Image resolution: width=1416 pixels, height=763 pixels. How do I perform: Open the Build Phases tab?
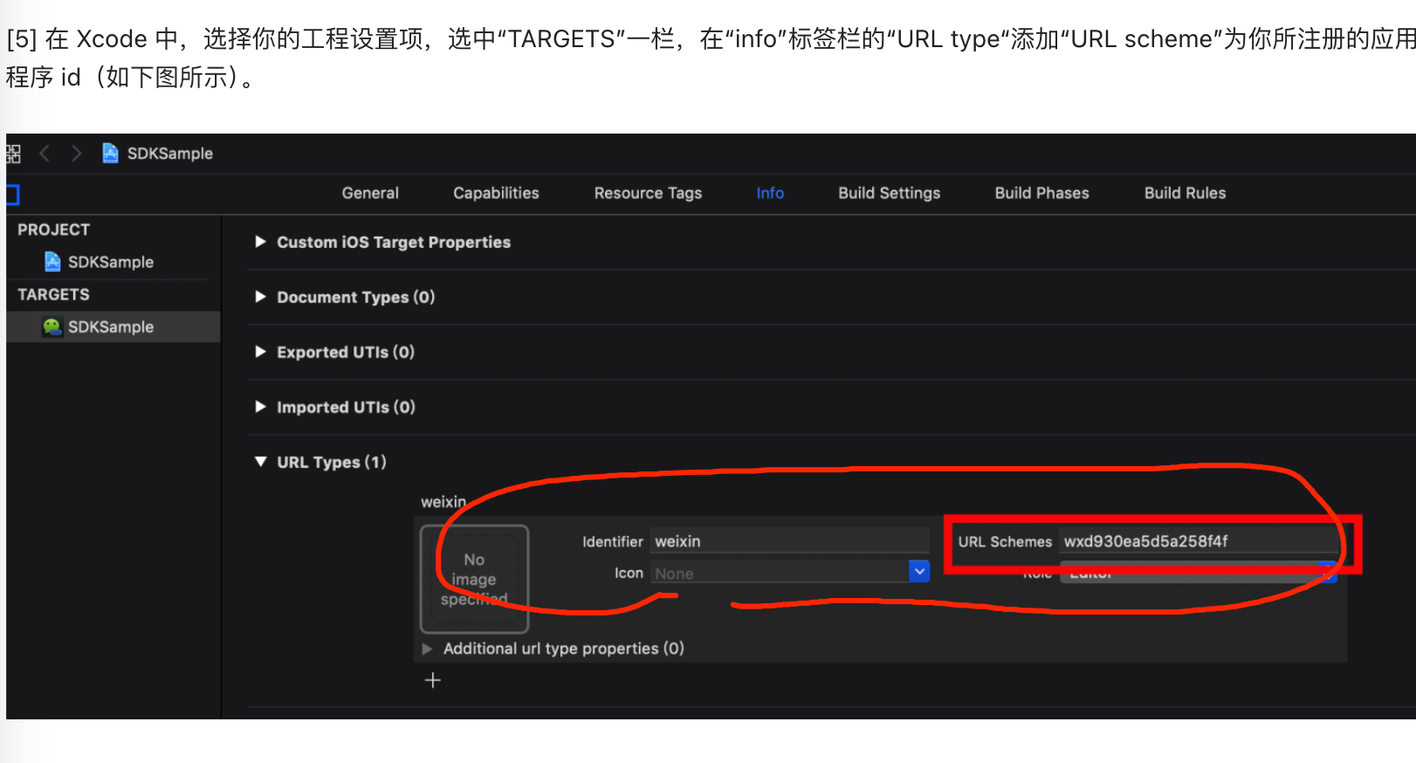pos(1041,193)
